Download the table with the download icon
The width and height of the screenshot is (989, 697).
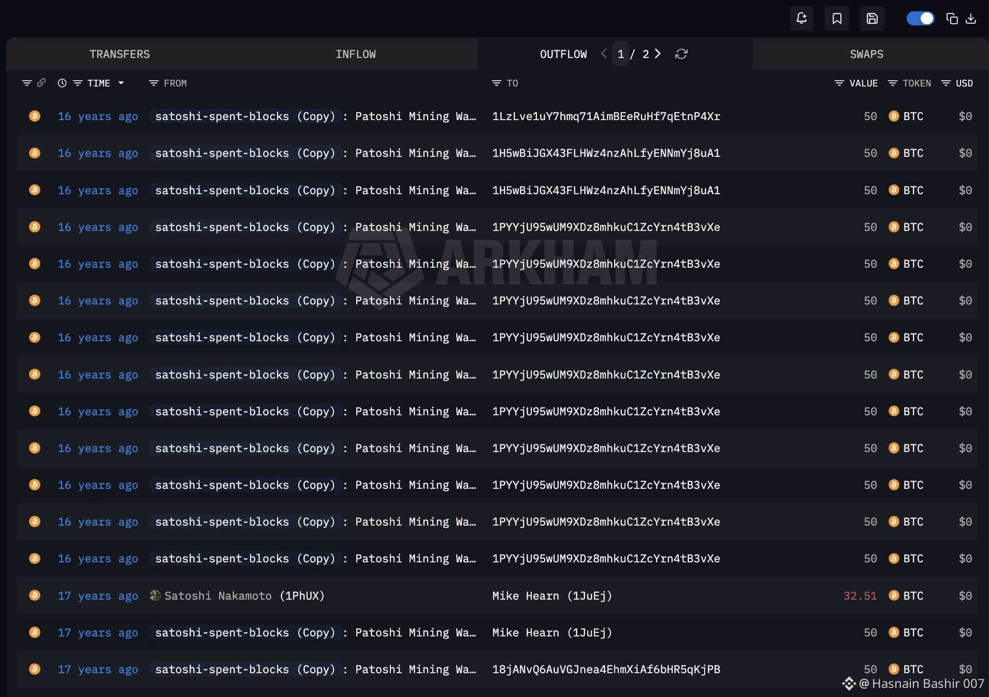point(971,19)
